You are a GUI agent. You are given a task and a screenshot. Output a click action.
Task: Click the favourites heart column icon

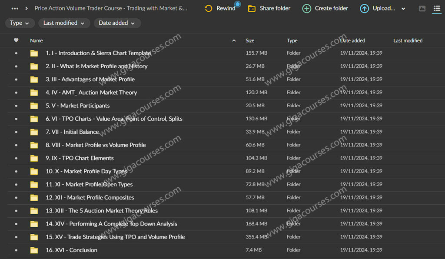point(16,40)
